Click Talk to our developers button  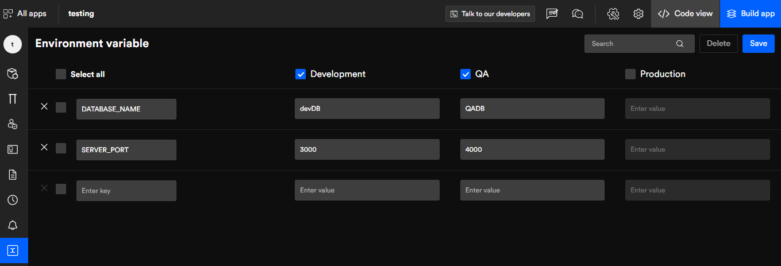coord(490,14)
